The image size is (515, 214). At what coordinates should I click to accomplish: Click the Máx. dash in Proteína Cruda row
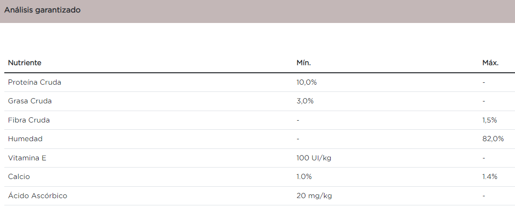pos(484,82)
